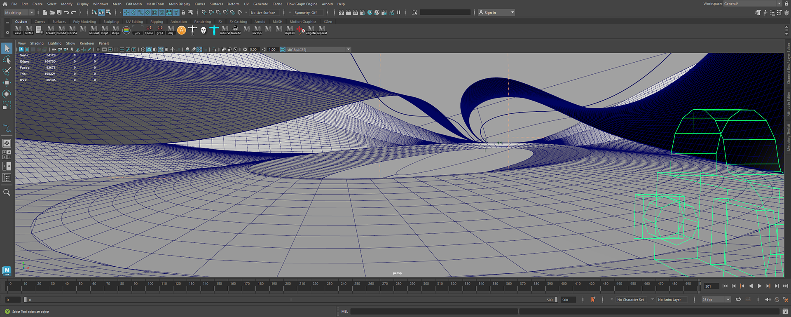
Task: Open the Mesh Tools menu
Action: click(x=155, y=4)
